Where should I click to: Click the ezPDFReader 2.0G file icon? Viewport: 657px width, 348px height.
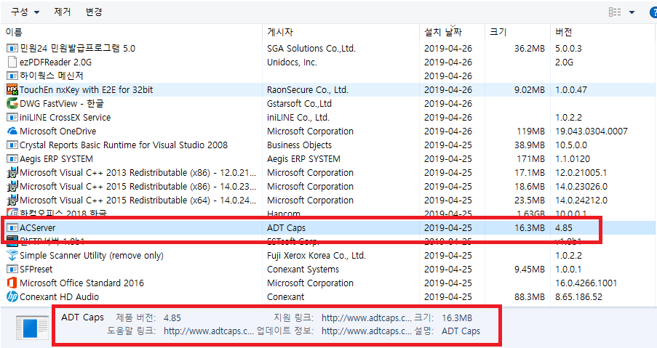coord(12,62)
